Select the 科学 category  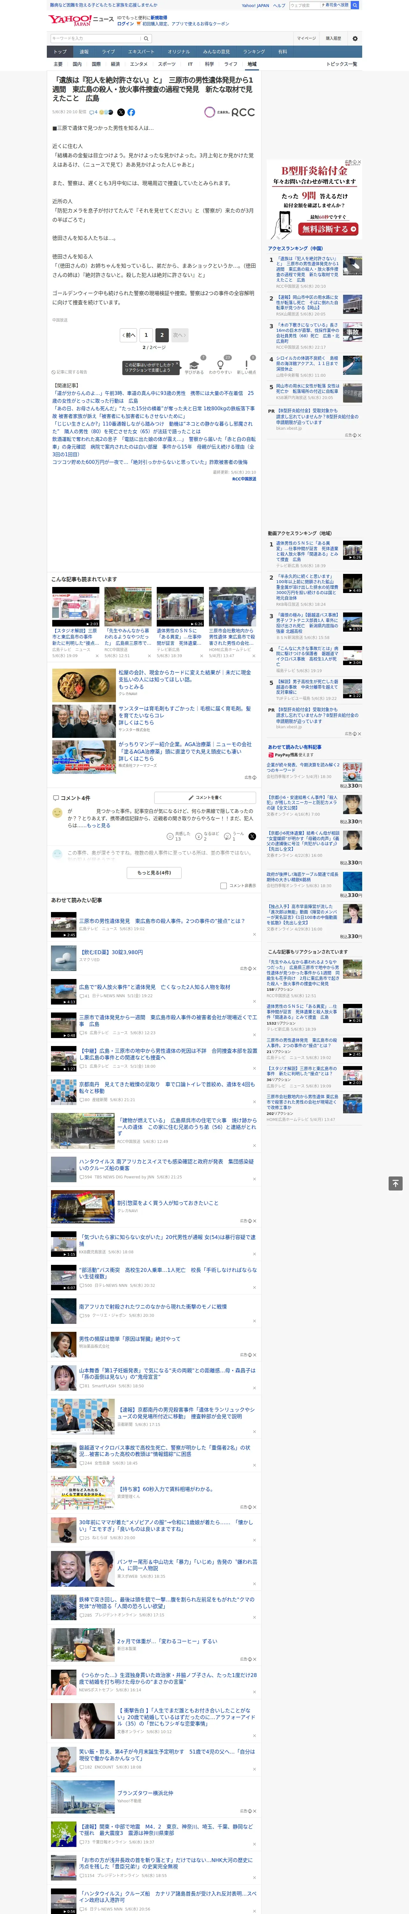[x=209, y=64]
